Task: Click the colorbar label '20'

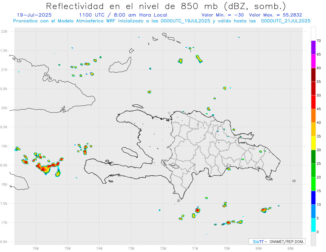Action: [319, 177]
